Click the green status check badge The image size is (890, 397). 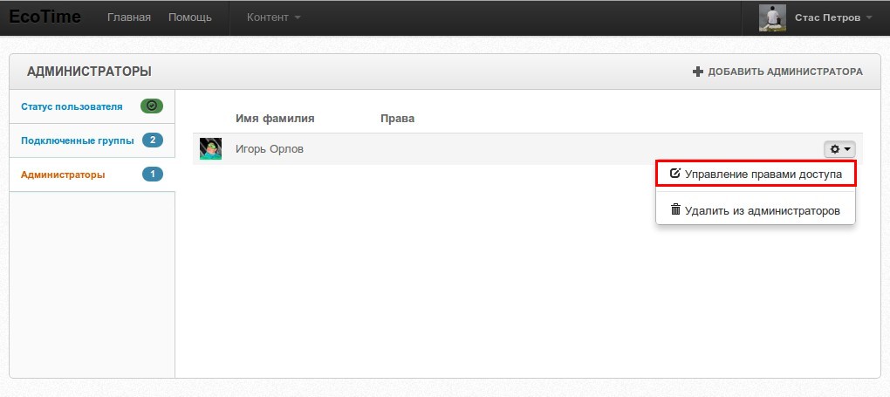152,106
